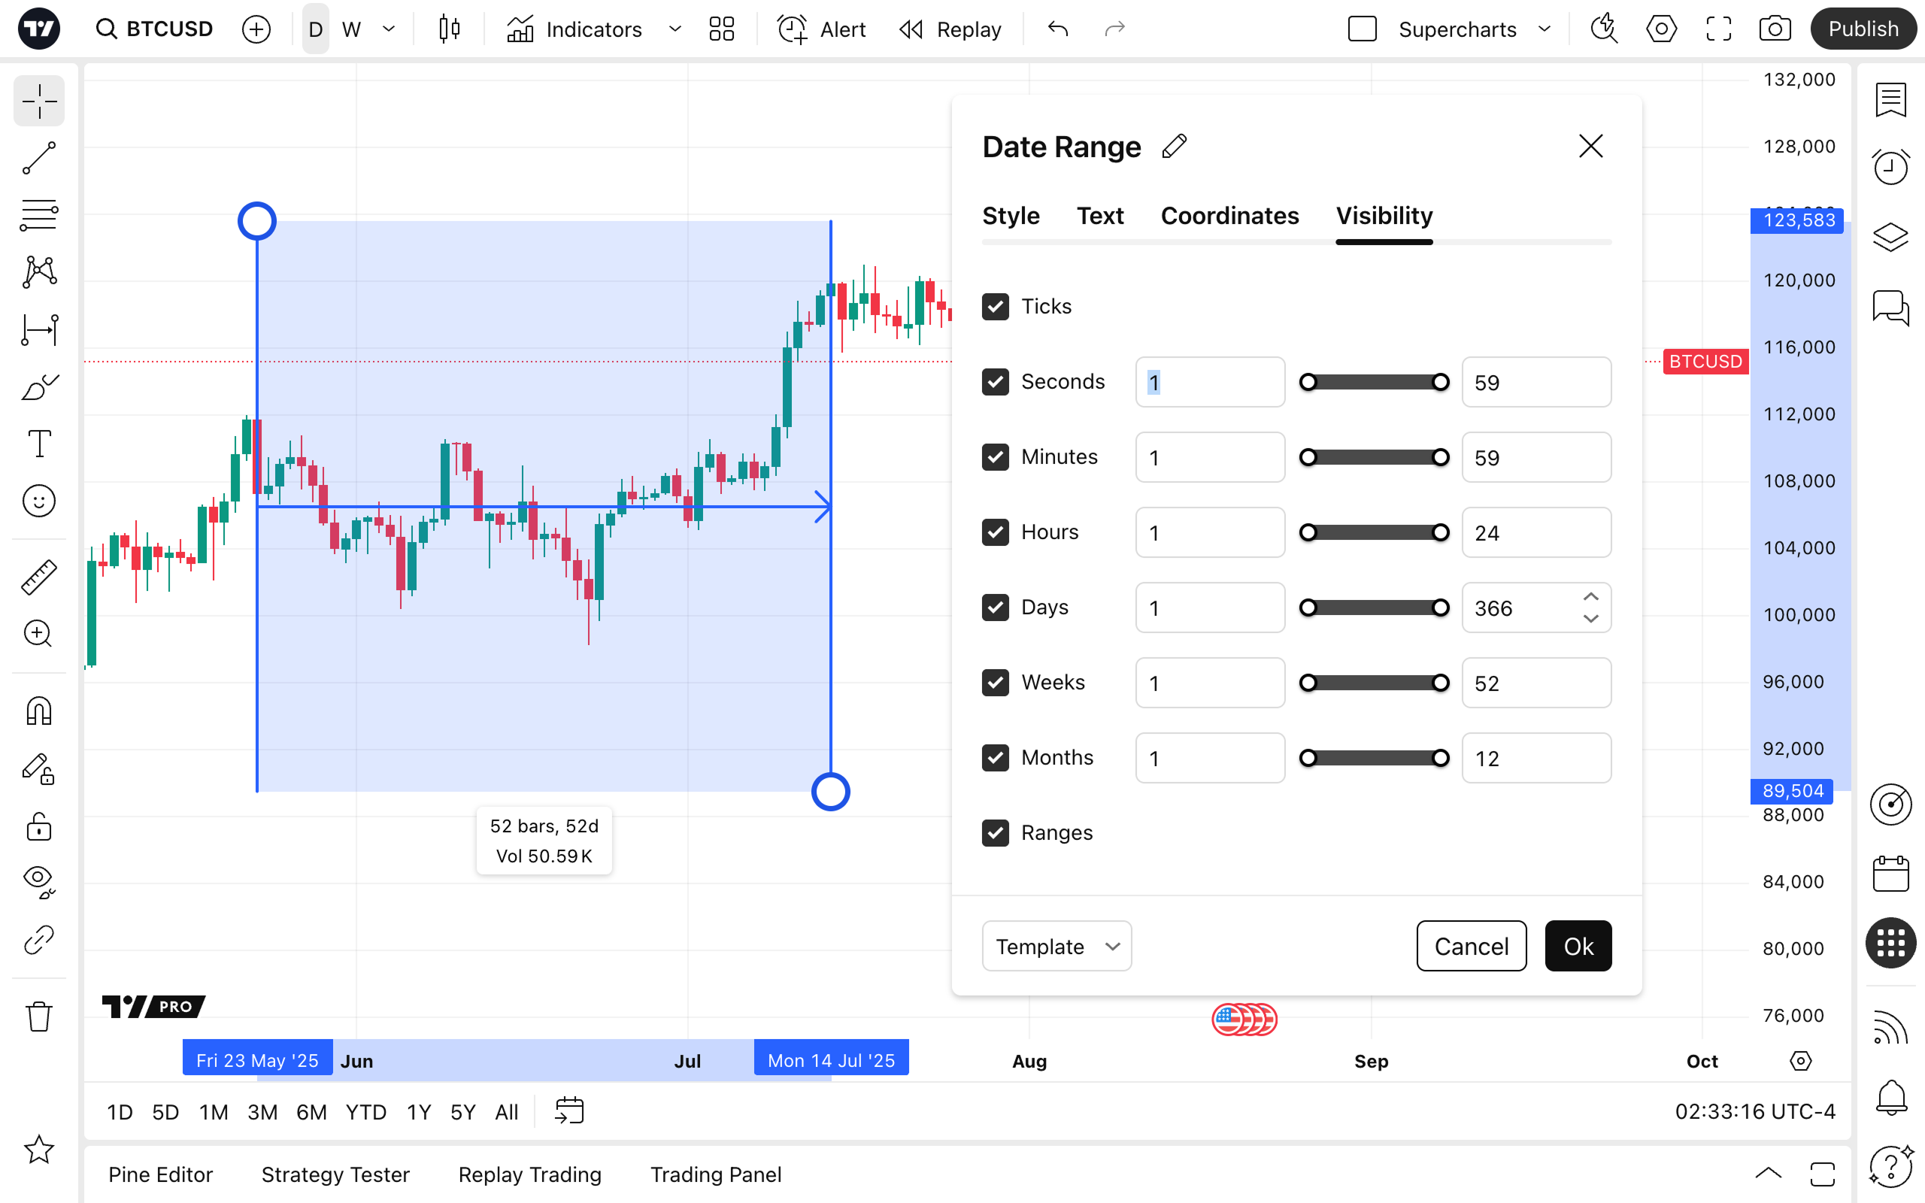Click the trash remove drawings icon
Image resolution: width=1925 pixels, height=1203 pixels.
[38, 1016]
